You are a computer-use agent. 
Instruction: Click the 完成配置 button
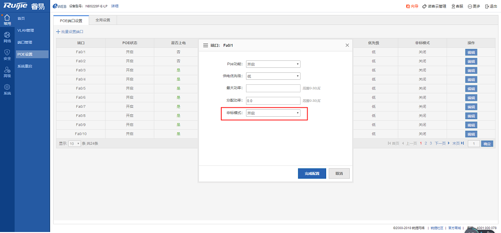click(312, 173)
